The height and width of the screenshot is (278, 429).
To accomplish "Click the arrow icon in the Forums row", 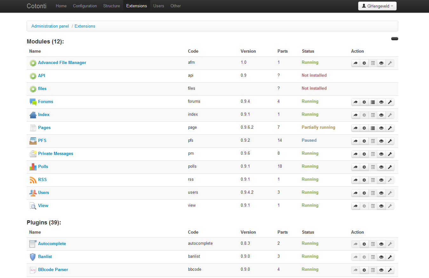I will coord(356,102).
